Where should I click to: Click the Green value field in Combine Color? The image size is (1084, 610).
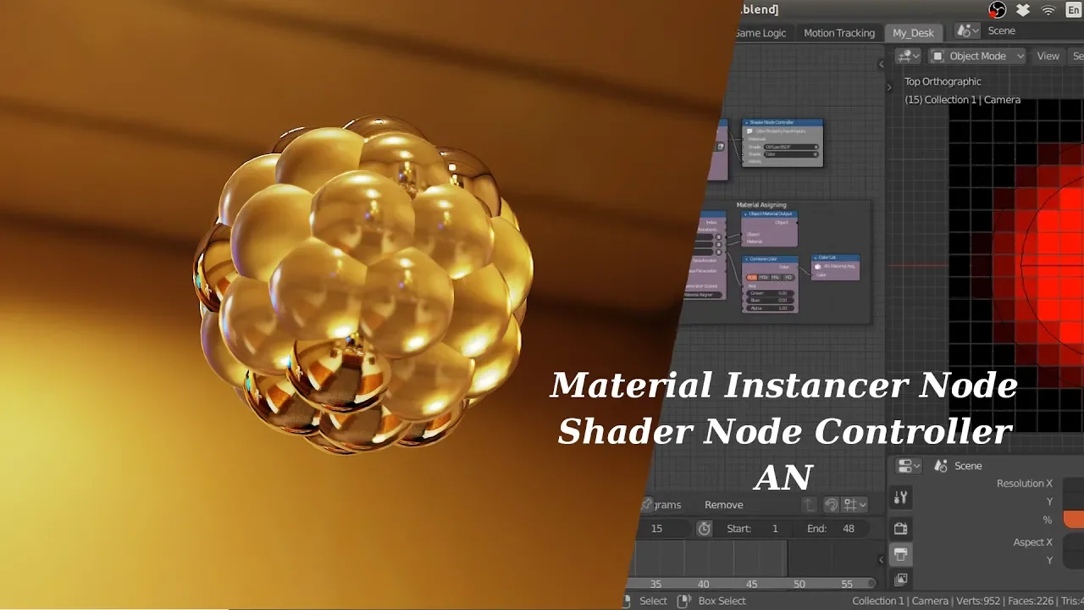[x=770, y=293]
